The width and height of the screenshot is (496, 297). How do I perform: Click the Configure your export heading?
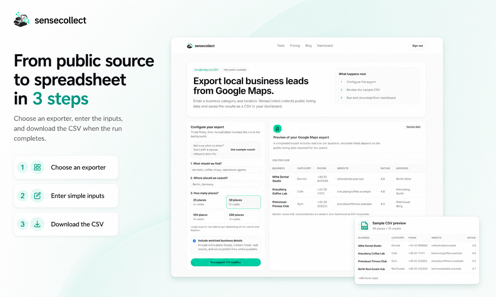coord(207,127)
